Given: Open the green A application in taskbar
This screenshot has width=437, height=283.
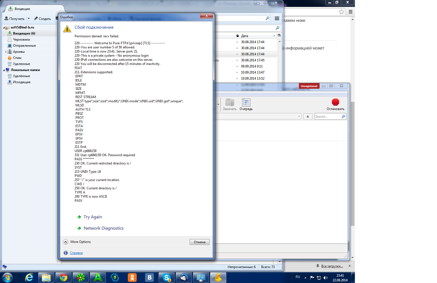Looking at the screenshot, I should [x=98, y=277].
